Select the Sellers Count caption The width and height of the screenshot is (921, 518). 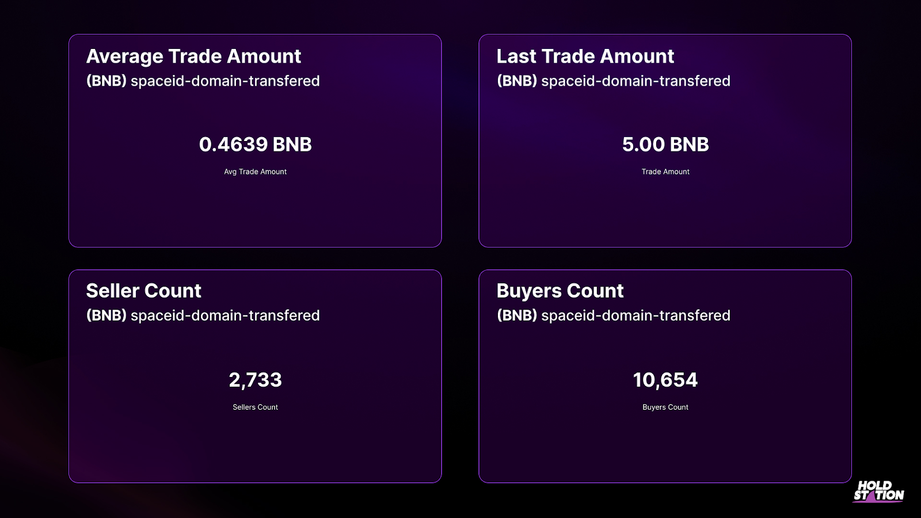[x=255, y=407]
